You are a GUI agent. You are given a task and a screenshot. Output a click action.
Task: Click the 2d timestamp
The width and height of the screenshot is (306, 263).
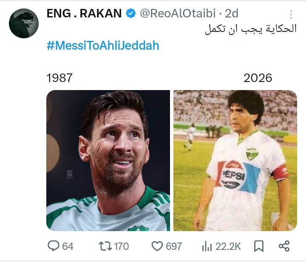232,14
